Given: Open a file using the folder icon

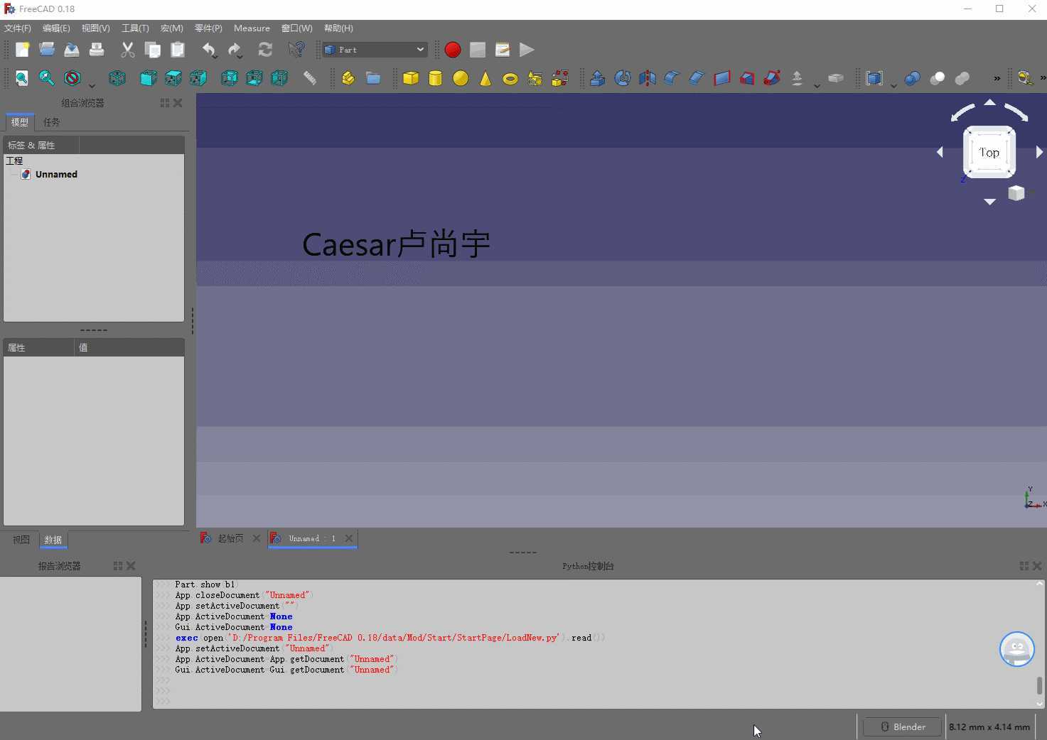Looking at the screenshot, I should tap(47, 50).
